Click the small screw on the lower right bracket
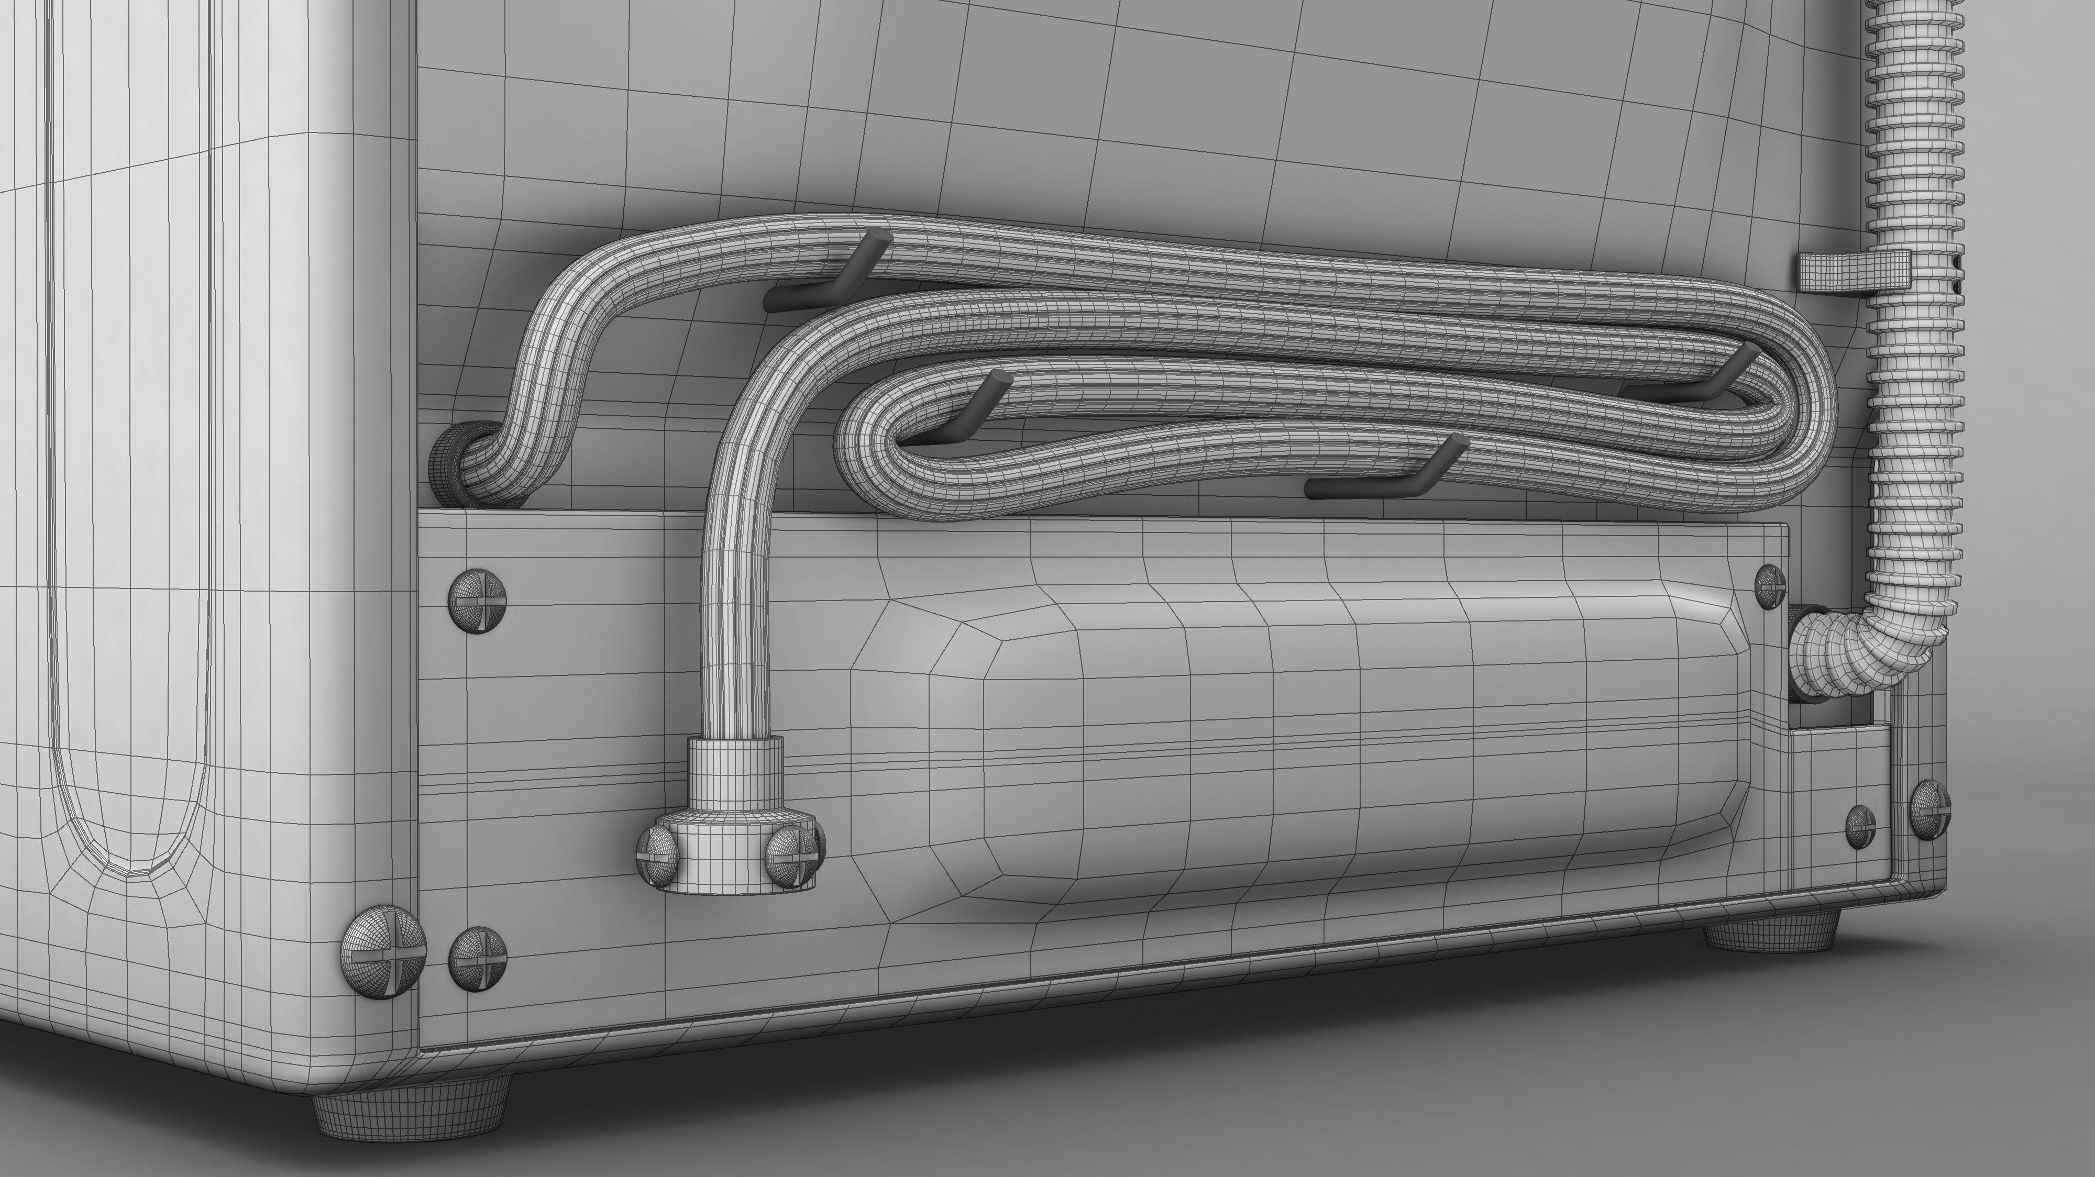Image resolution: width=2095 pixels, height=1177 pixels. point(1861,826)
